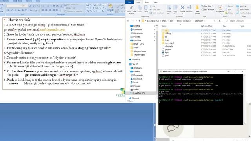Align text left in PowerPoint Paragraph group
This screenshot has height=141, width=251.
43,11
